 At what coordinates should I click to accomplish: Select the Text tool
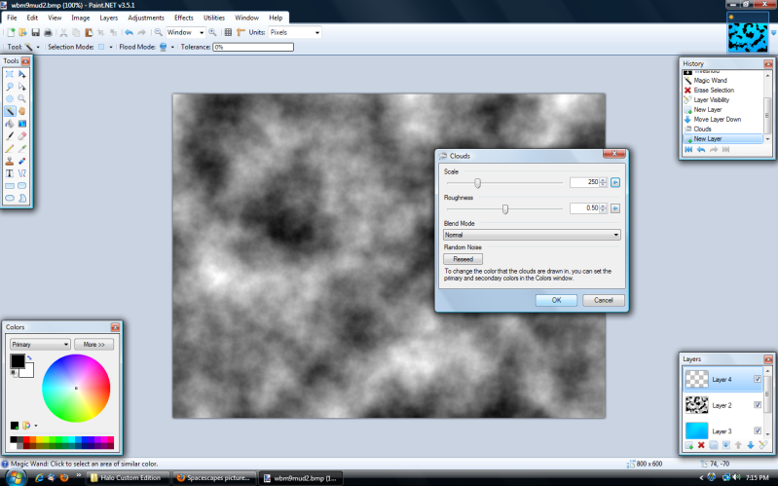coord(10,172)
